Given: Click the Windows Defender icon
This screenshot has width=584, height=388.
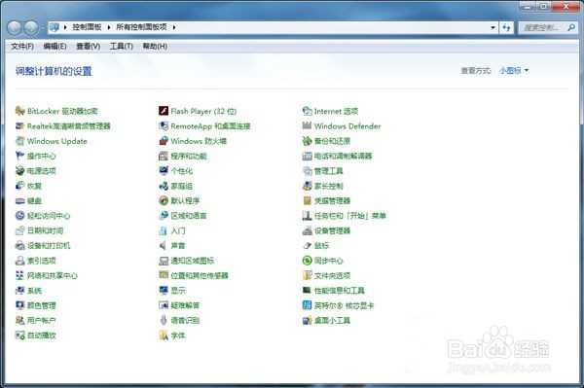Looking at the screenshot, I should coord(307,125).
